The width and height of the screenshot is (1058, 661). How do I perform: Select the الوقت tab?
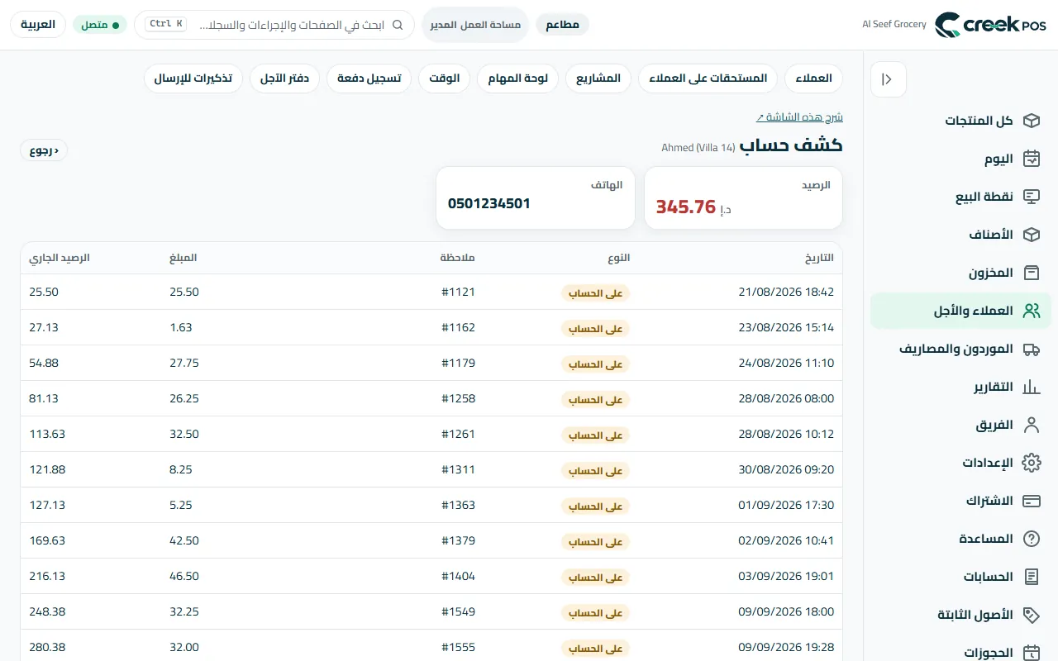coord(445,78)
